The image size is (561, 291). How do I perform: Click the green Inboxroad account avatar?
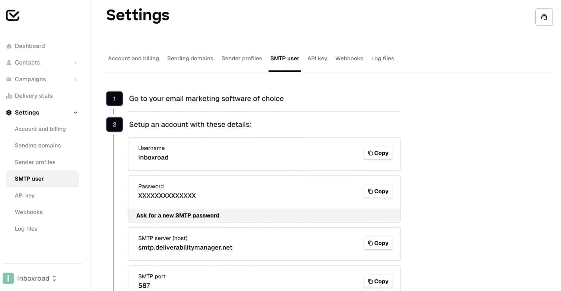pyautogui.click(x=8, y=278)
